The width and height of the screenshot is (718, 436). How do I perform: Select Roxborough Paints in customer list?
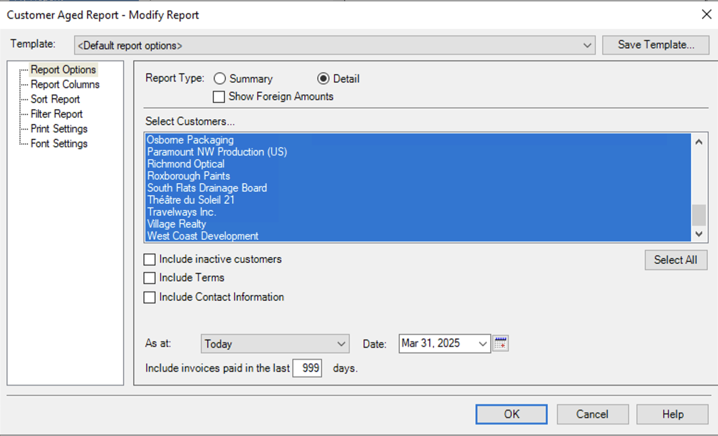point(189,176)
